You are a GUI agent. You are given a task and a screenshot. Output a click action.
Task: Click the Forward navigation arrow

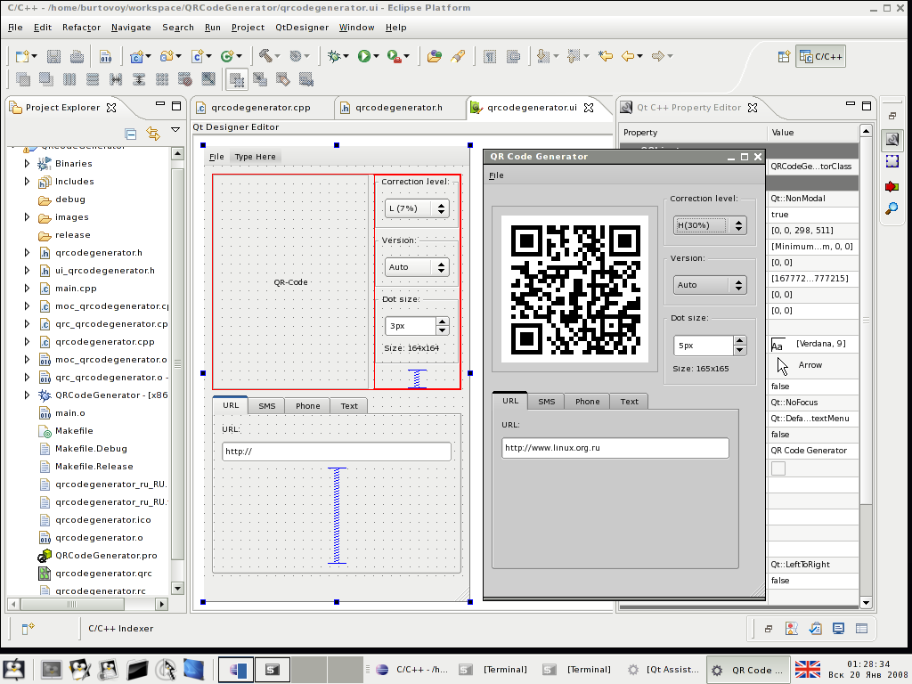[x=658, y=56]
